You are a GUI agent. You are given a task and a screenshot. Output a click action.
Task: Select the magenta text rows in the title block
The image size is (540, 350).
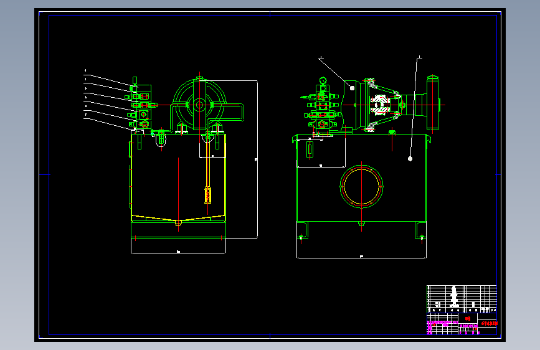[x=443, y=323]
